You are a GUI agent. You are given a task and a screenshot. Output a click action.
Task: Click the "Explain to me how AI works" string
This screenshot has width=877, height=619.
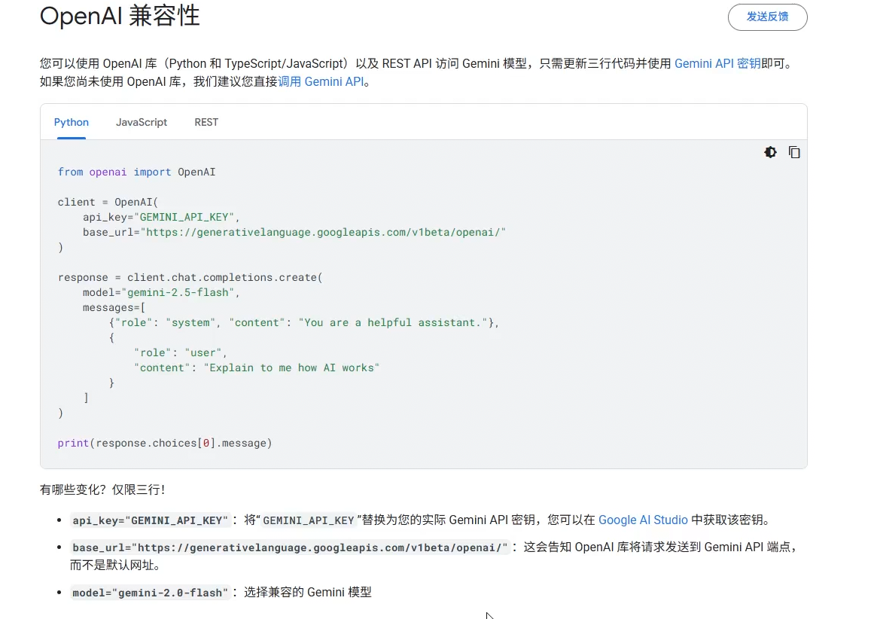[291, 368]
